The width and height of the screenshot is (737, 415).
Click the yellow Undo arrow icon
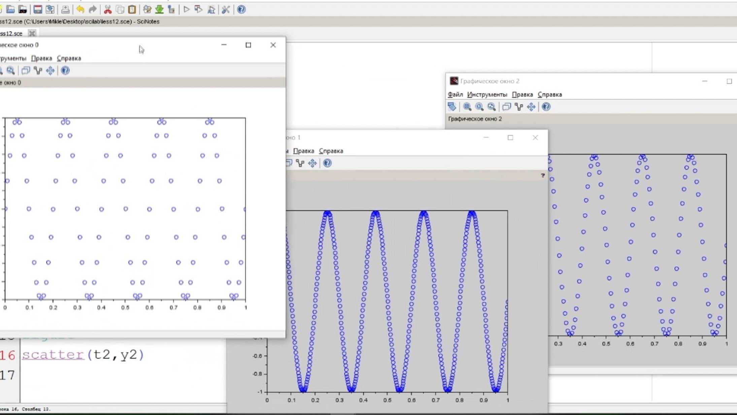[80, 9]
